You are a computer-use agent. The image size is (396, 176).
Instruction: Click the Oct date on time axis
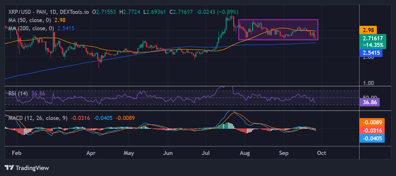point(322,153)
